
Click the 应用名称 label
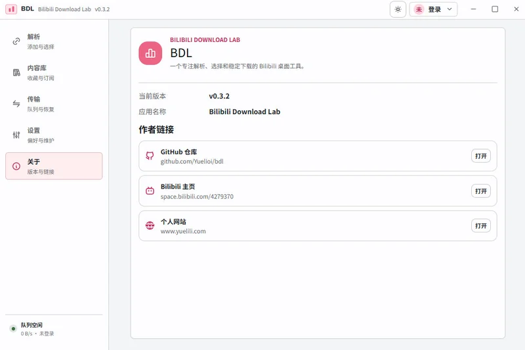pyautogui.click(x=152, y=112)
